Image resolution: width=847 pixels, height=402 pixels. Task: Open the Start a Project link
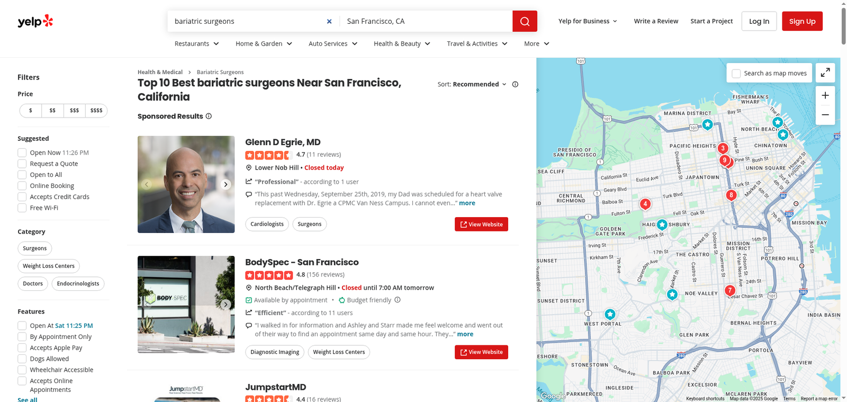pyautogui.click(x=711, y=21)
